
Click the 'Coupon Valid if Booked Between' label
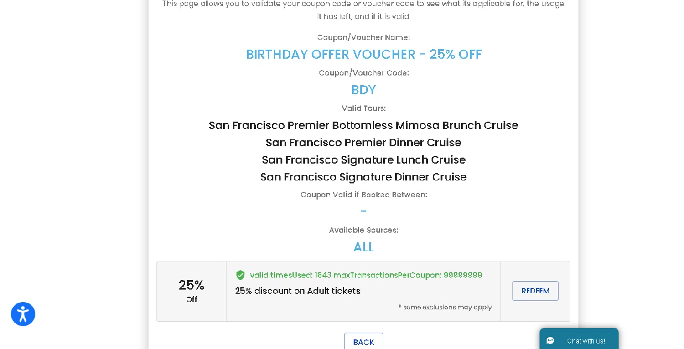click(x=363, y=195)
